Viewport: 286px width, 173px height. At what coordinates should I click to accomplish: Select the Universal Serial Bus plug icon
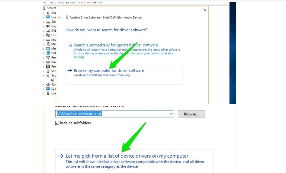[48, 93]
